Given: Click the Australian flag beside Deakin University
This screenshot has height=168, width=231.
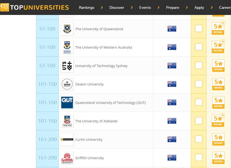Looking at the screenshot, I should click(x=172, y=84).
